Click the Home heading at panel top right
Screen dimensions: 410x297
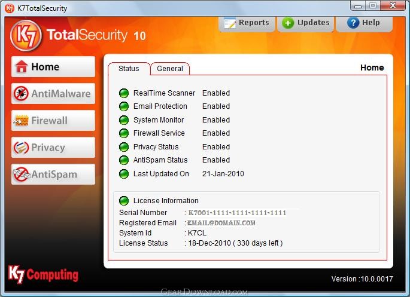372,68
